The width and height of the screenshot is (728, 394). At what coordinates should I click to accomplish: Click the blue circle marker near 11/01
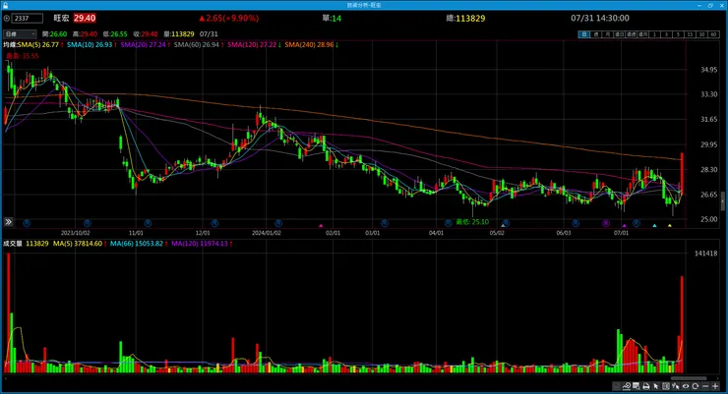click(148, 223)
